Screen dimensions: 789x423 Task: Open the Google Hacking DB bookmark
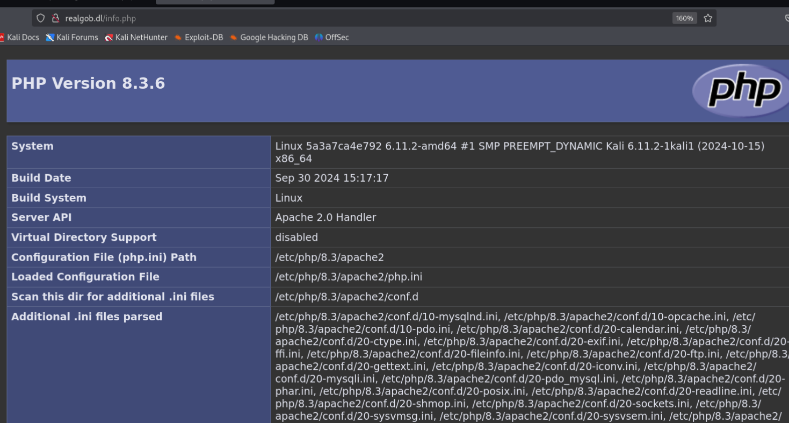[x=269, y=38]
